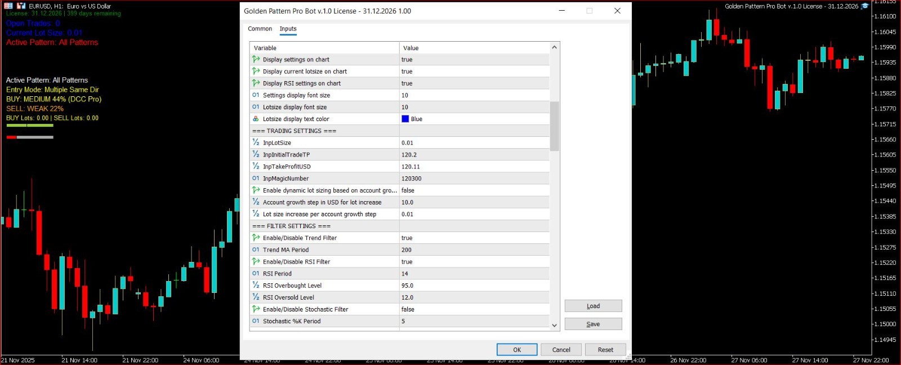Click the scrollbar down arrow in inputs list
901x365 pixels.
[x=555, y=325]
